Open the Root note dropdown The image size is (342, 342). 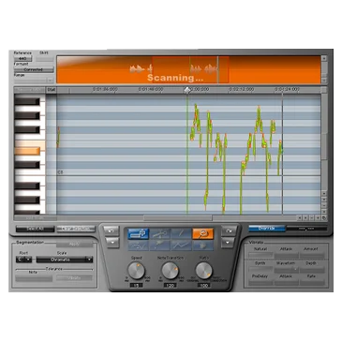click(23, 260)
